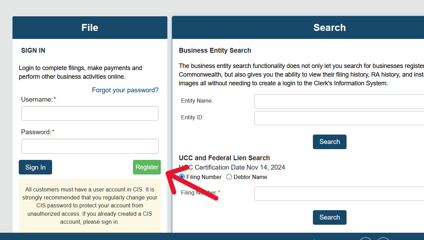Click the green Register button
This screenshot has width=424, height=240.
(x=147, y=167)
